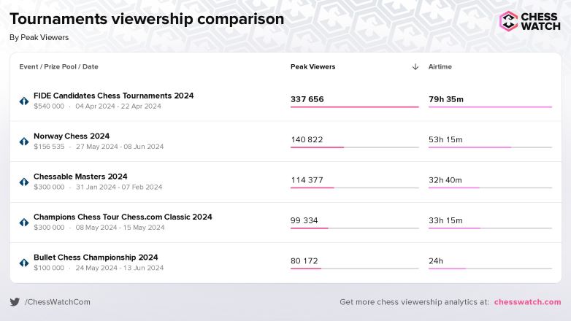Open FIDE Candidates Chess Tournaments 2024 title
Image resolution: width=571 pixels, height=321 pixels.
click(113, 96)
